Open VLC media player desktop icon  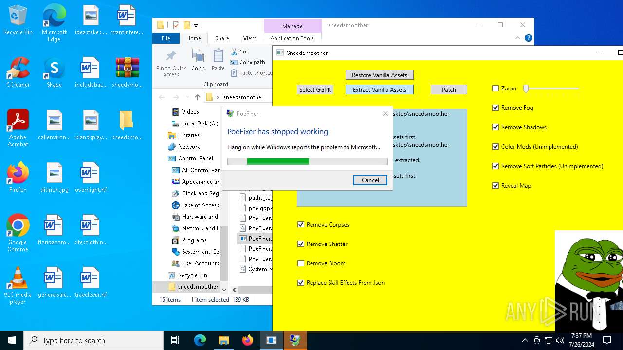[18, 285]
